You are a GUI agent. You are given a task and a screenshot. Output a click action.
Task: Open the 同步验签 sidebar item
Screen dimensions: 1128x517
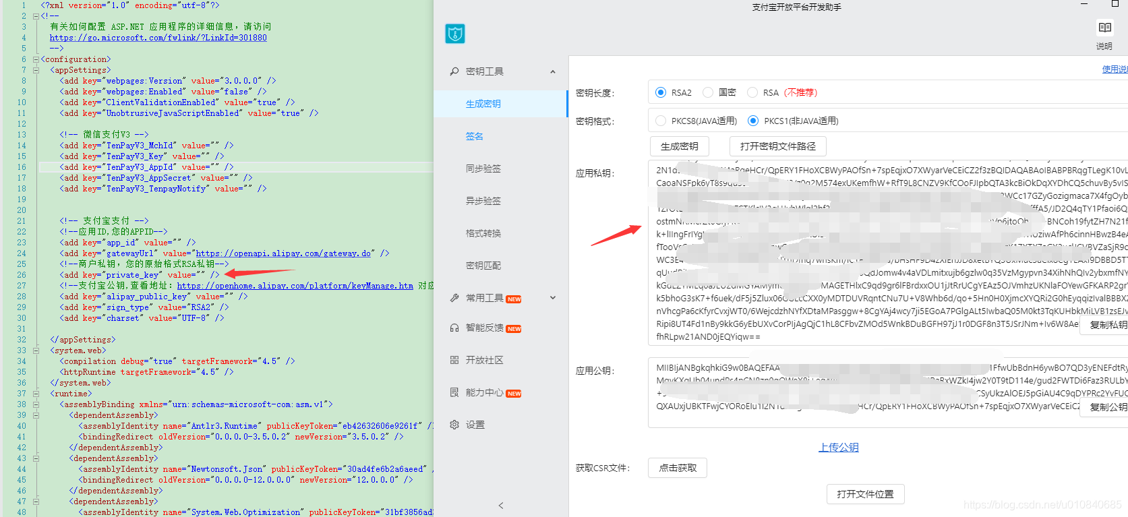pyautogui.click(x=500, y=169)
